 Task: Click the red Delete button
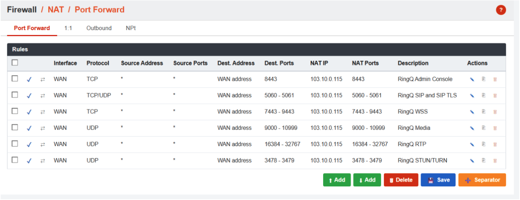(x=401, y=180)
